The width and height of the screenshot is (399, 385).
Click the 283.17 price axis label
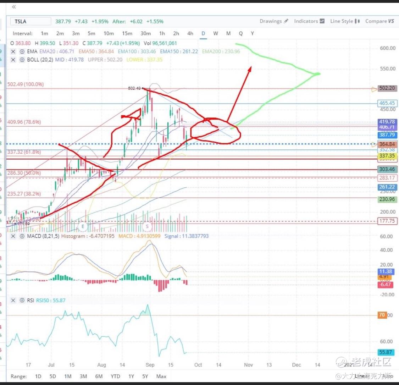[x=387, y=178]
